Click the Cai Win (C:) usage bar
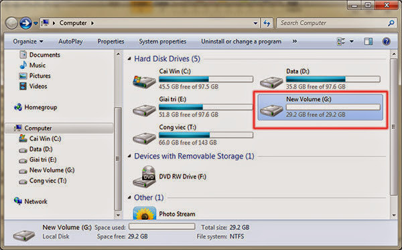Screen dimensions: 402x250 (x=206, y=79)
